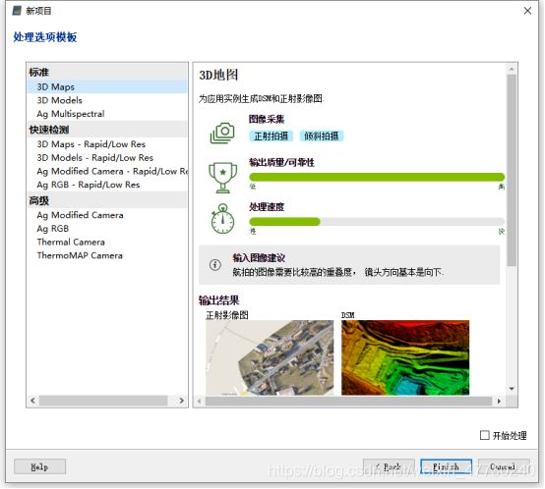This screenshot has width=545, height=489.
Task: Choose the ThermoMAP Camera template
Action: click(x=107, y=255)
